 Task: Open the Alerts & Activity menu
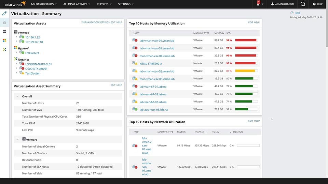coord(77,4)
